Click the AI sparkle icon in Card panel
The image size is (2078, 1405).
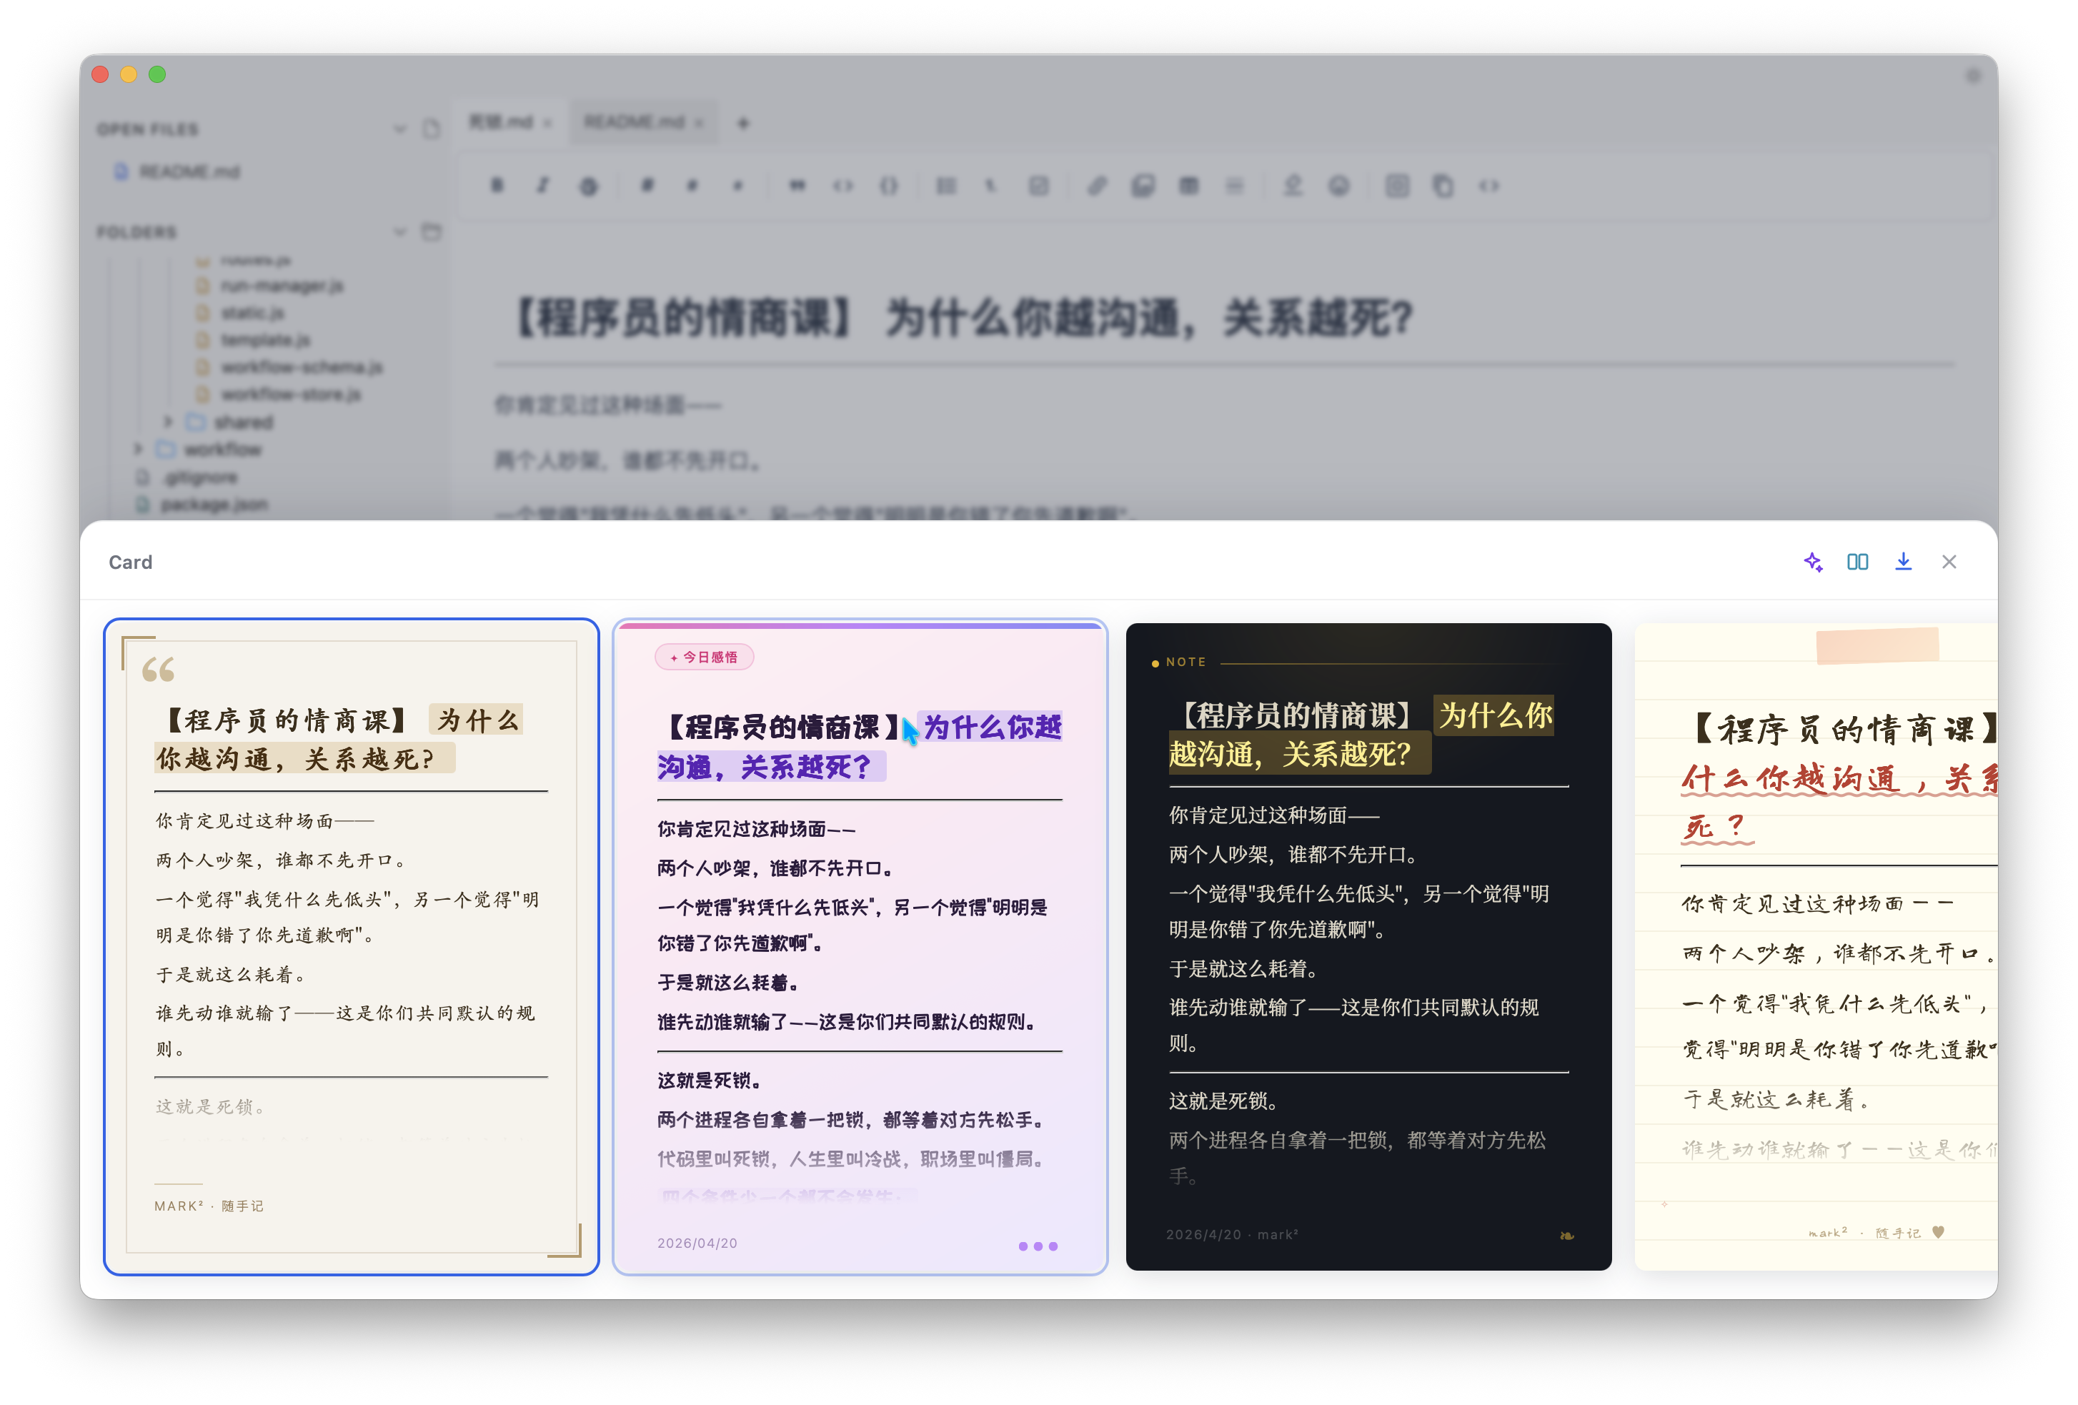coord(1812,562)
